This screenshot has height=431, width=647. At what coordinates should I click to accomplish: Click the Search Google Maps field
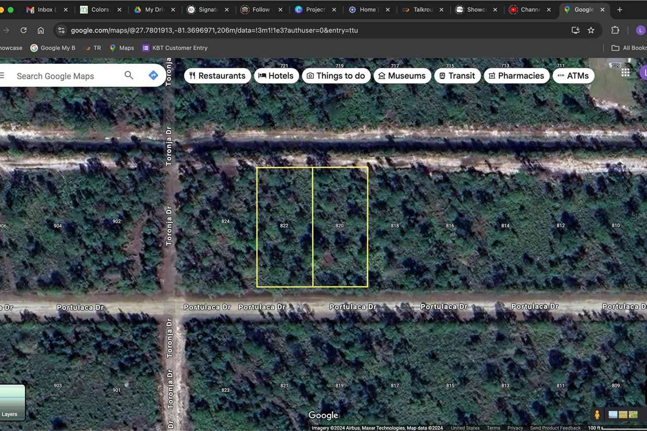point(65,76)
